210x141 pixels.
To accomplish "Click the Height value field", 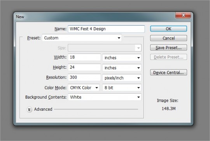I will click(84, 67).
